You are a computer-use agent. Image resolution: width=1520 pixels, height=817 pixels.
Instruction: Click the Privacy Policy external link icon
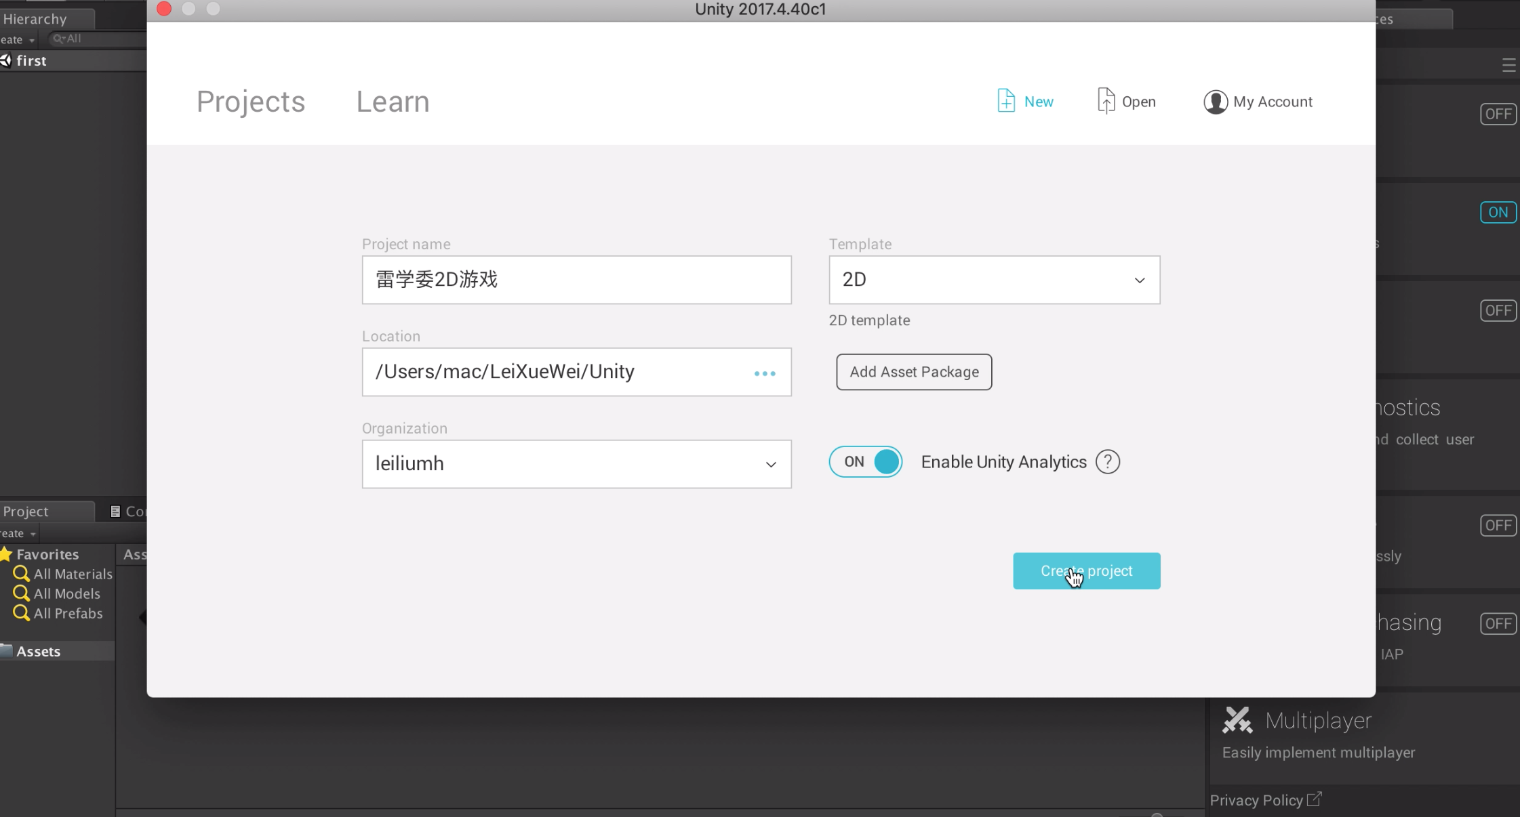point(1314,799)
